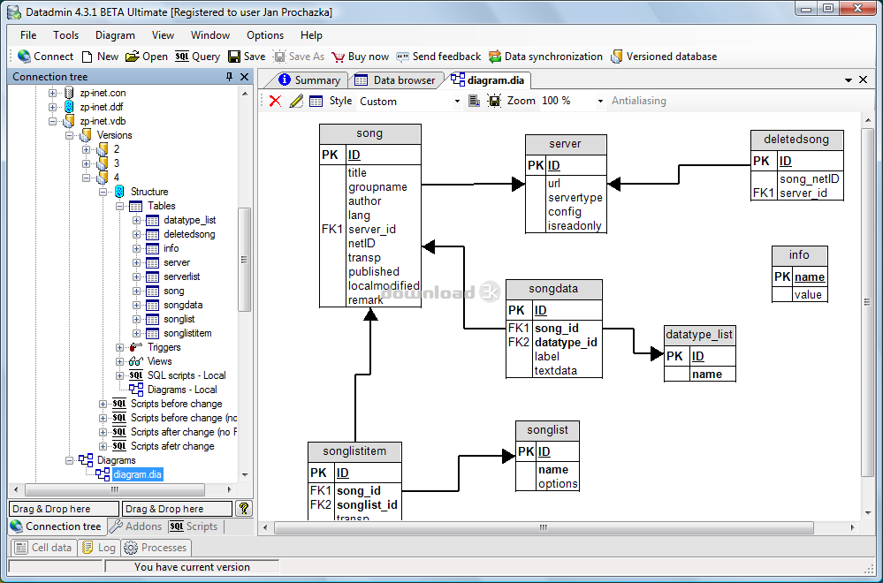
Task: Click the deletedsong table icon in tree
Action: pos(153,234)
